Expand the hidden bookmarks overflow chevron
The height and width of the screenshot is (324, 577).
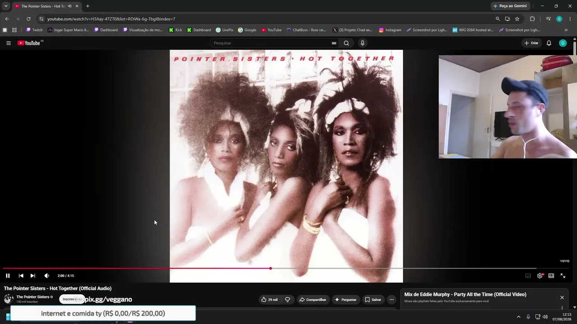566,30
